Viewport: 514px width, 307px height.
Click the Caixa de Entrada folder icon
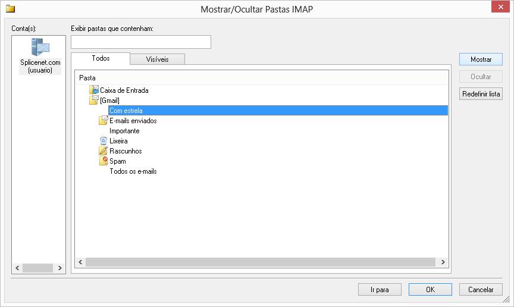[94, 90]
